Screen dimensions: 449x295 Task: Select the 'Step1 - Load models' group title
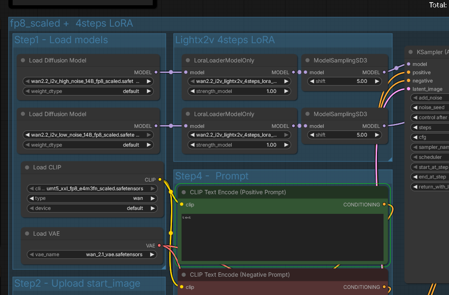pyautogui.click(x=61, y=40)
